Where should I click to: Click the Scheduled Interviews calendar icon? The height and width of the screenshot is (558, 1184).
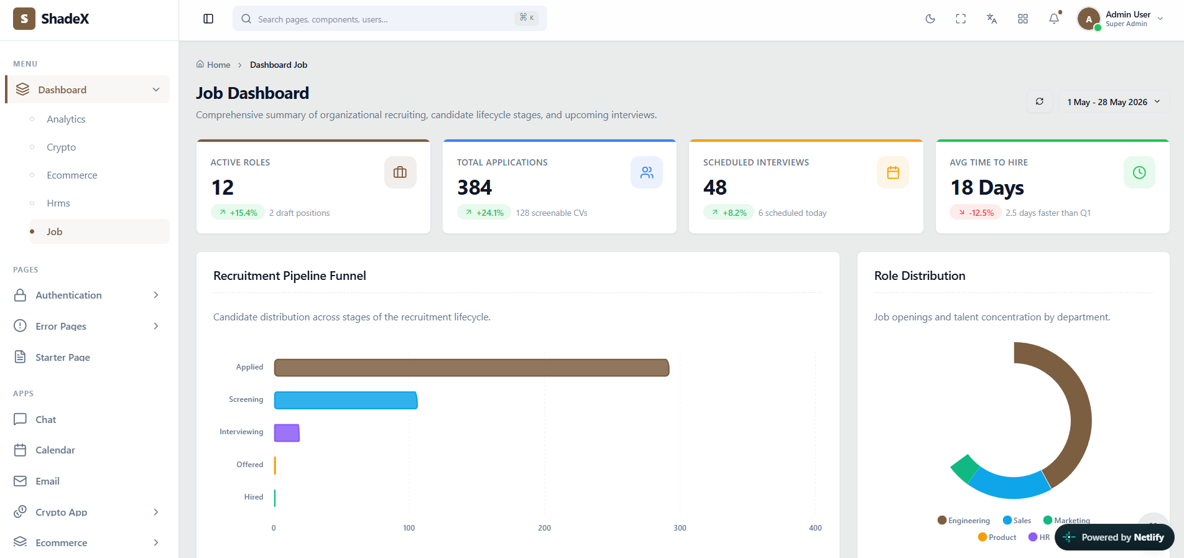[893, 172]
